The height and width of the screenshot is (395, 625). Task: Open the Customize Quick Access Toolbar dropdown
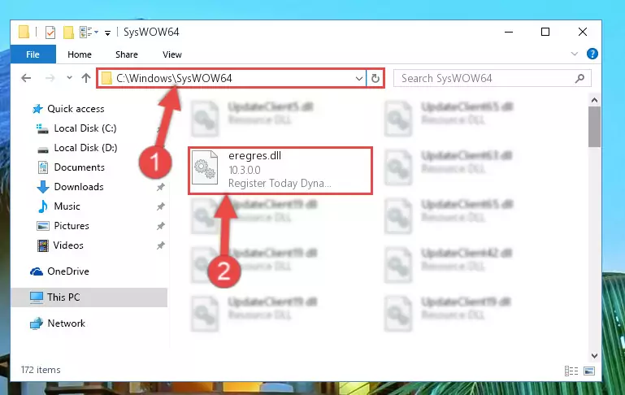point(107,33)
